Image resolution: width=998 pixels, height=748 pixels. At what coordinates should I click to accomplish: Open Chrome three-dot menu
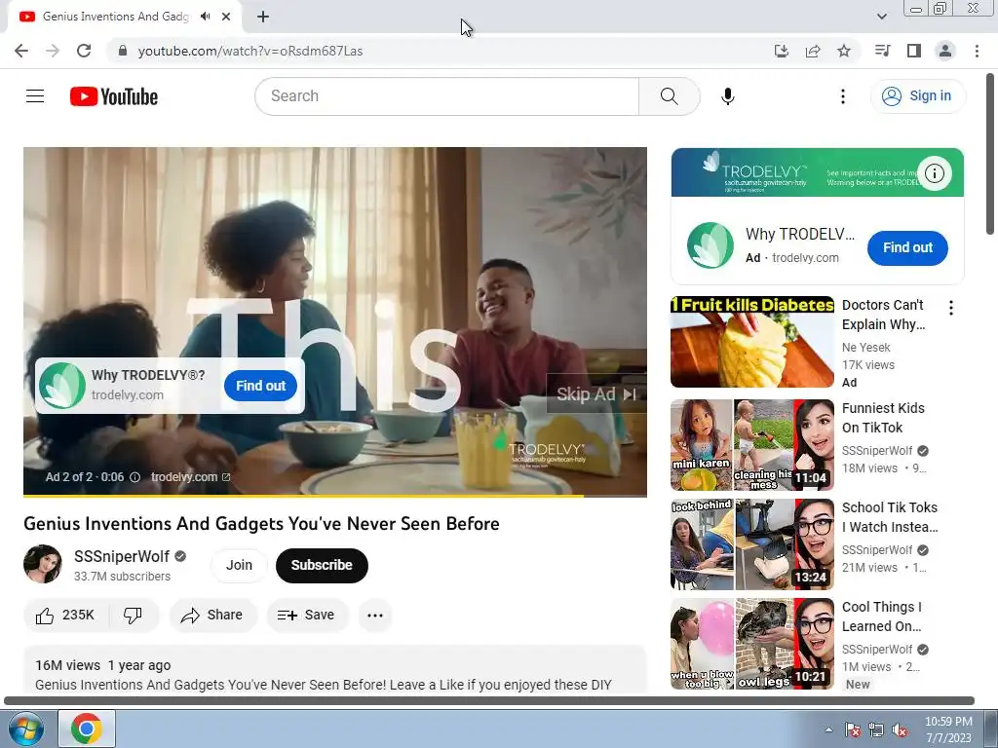click(x=977, y=51)
